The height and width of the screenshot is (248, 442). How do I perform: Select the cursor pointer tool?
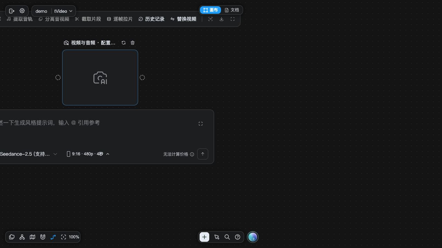[217, 237]
